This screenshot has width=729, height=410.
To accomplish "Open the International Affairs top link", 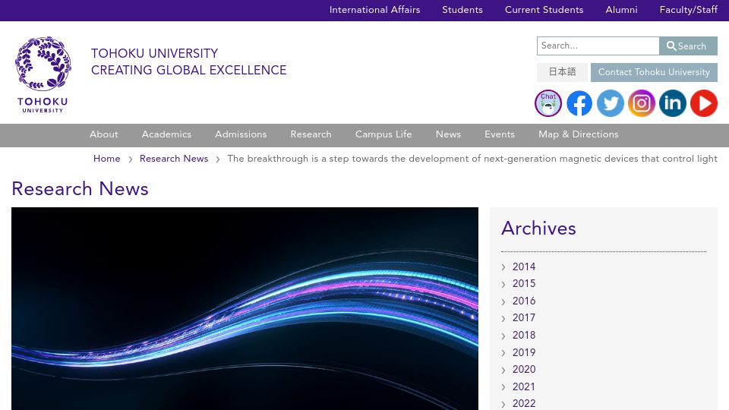I will coord(374,10).
